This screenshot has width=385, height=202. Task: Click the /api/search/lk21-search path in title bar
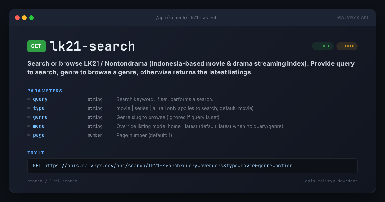[187, 18]
